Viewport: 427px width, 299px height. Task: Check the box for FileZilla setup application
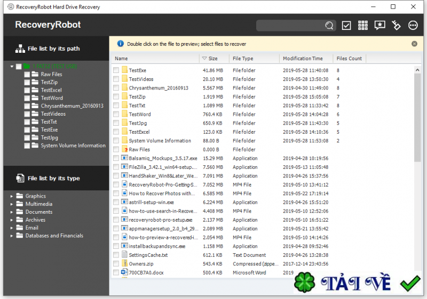click(116, 167)
